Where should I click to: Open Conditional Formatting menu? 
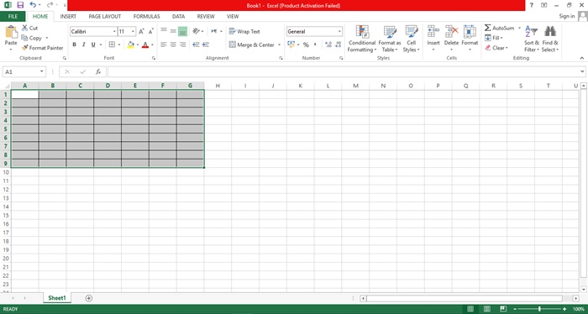[362, 39]
